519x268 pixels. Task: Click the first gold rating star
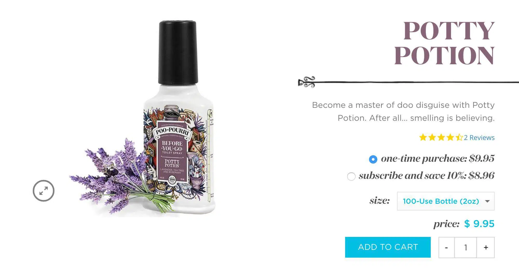(423, 137)
